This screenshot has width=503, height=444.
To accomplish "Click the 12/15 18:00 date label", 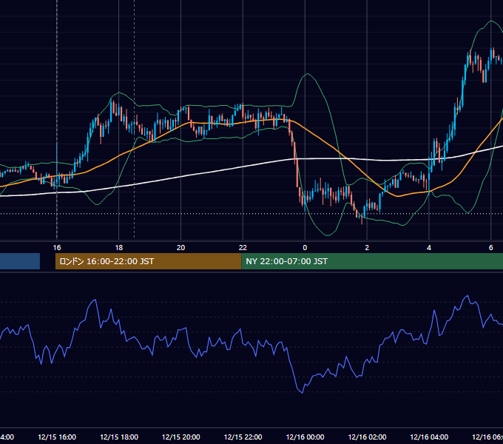I will pyautogui.click(x=119, y=437).
